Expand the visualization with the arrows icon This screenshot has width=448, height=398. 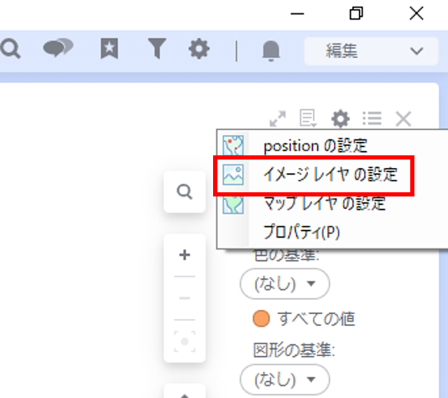278,118
